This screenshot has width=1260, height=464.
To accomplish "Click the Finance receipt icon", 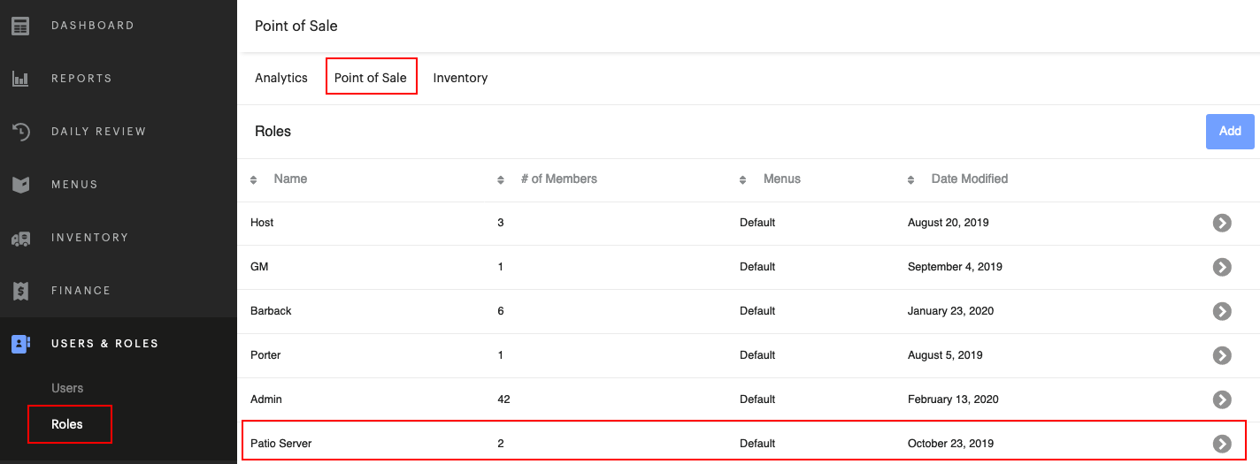I will (x=20, y=291).
